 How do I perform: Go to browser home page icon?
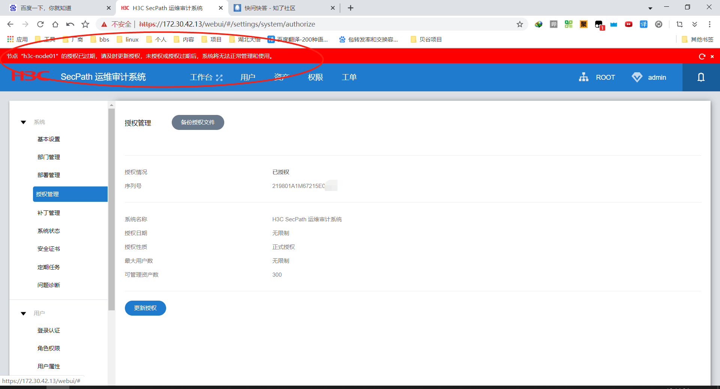pyautogui.click(x=55, y=24)
